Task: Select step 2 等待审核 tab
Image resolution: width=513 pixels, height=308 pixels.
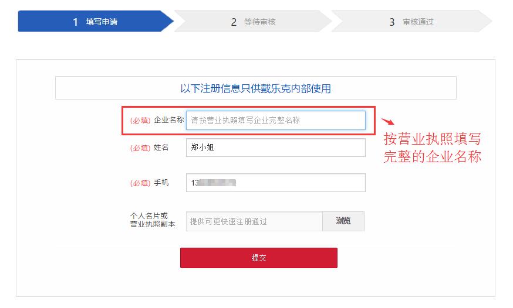Action: pyautogui.click(x=253, y=21)
